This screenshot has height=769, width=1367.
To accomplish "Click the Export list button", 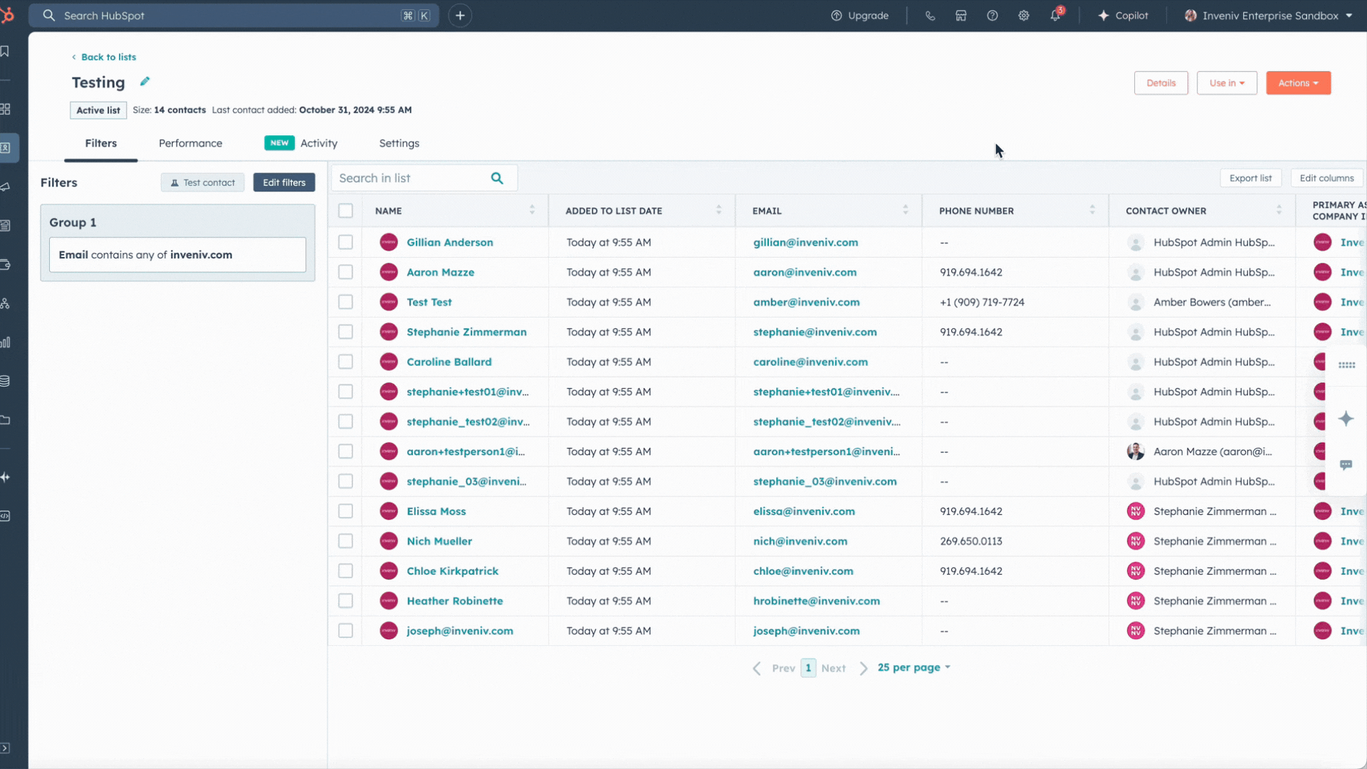I will (x=1250, y=178).
